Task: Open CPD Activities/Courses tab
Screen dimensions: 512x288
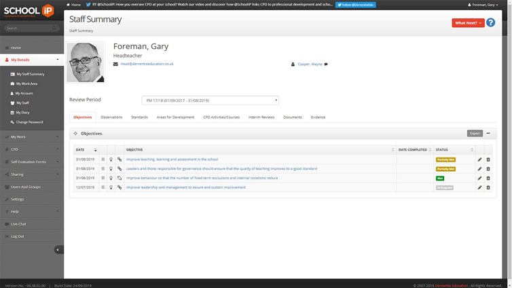Action: (221, 118)
